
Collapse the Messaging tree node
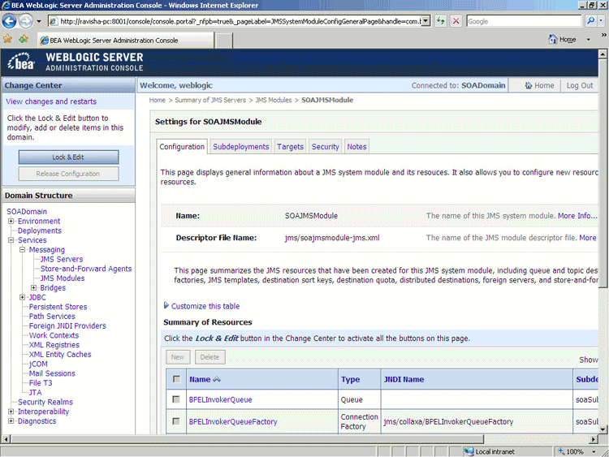23,249
